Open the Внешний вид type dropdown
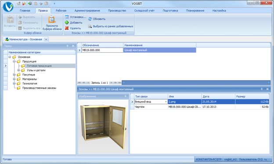 click(x=166, y=102)
